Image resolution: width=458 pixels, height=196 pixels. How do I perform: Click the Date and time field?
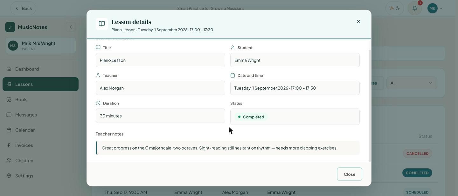(295, 88)
